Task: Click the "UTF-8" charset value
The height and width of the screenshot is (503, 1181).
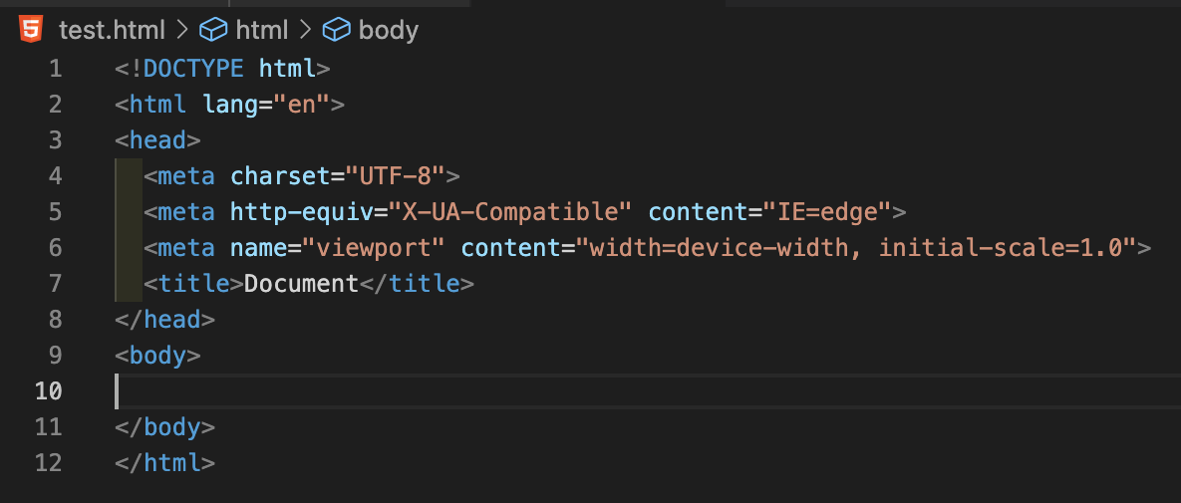Action: (394, 176)
